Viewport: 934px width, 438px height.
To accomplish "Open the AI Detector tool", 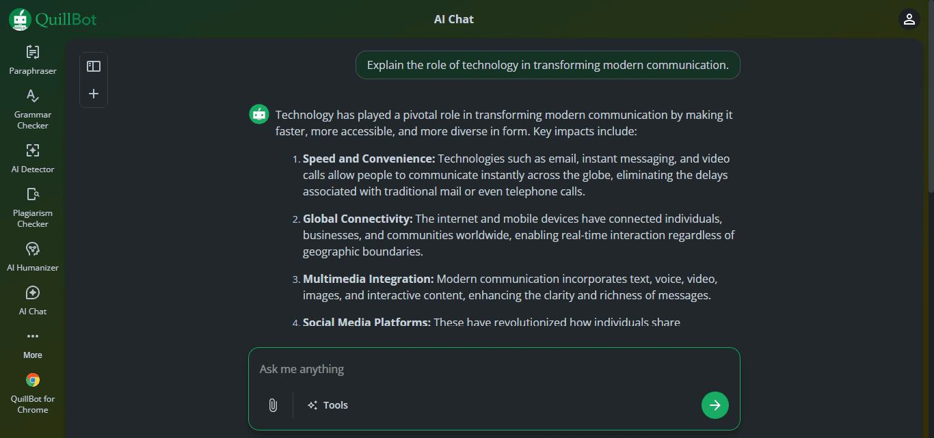I will [x=32, y=159].
